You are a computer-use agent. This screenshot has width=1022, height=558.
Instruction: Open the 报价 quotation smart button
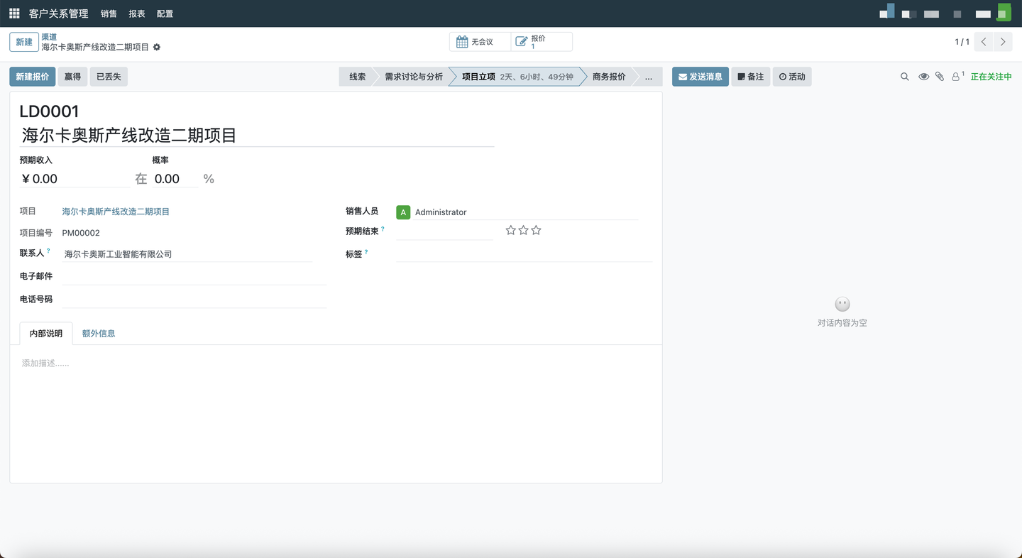click(x=542, y=42)
